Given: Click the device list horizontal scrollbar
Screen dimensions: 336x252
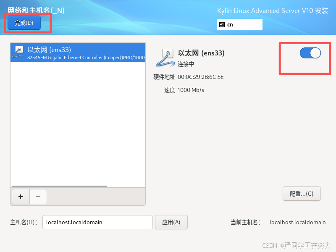Looking at the screenshot, I should pos(59,186).
